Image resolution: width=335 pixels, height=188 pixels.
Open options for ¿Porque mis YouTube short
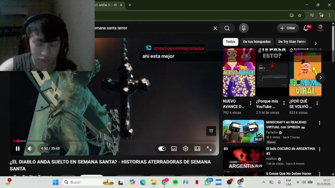[284, 103]
